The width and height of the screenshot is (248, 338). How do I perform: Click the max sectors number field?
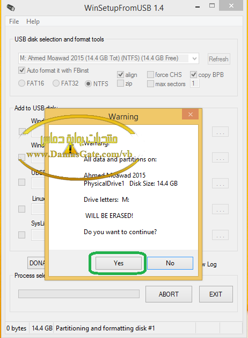click(x=195, y=83)
